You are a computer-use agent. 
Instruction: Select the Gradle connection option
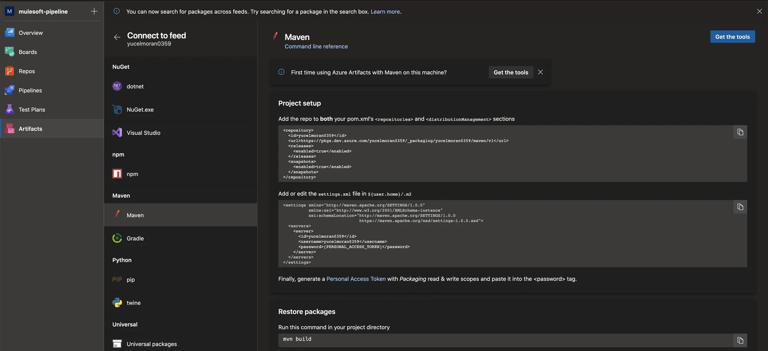coord(180,238)
